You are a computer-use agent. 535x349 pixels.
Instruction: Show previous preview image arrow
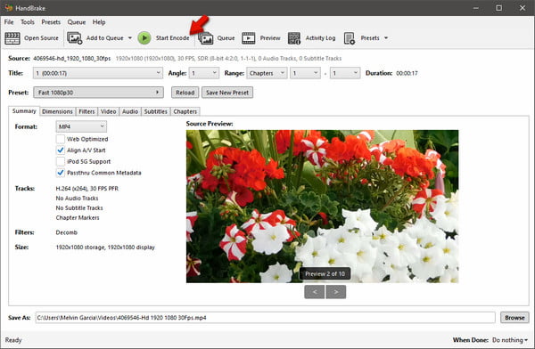click(x=314, y=292)
